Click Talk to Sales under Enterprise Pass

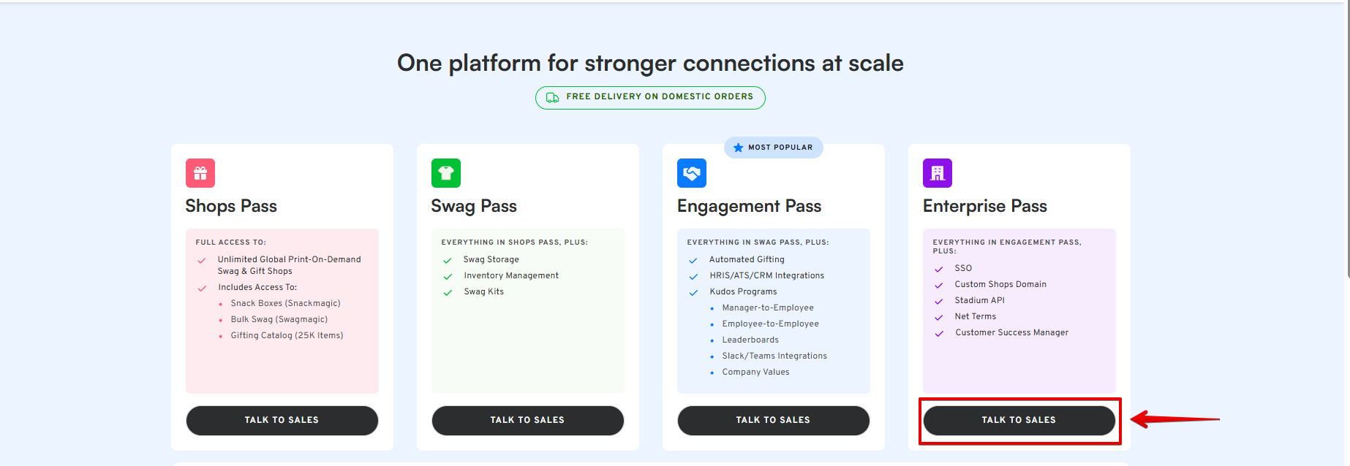click(x=1019, y=421)
